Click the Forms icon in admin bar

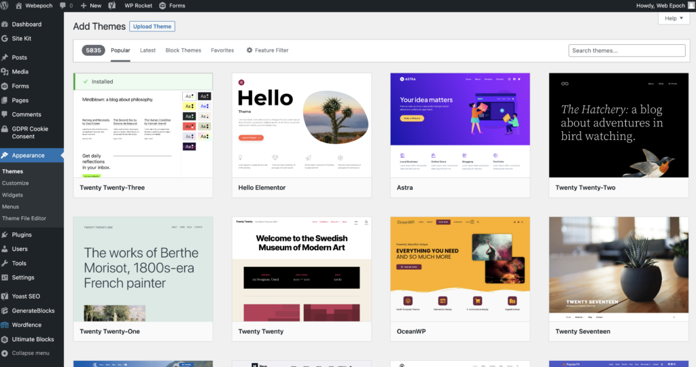pyautogui.click(x=162, y=5)
